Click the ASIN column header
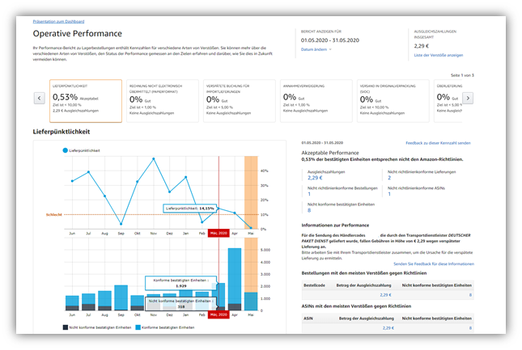This screenshot has width=522, height=350. [308, 318]
